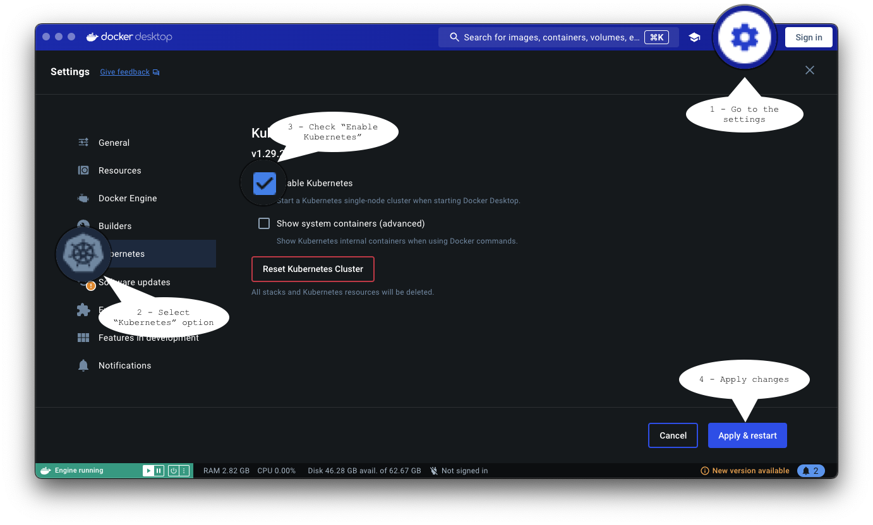Toggle the Enable Kubernetes checkbox
The image size is (873, 525).
click(264, 183)
